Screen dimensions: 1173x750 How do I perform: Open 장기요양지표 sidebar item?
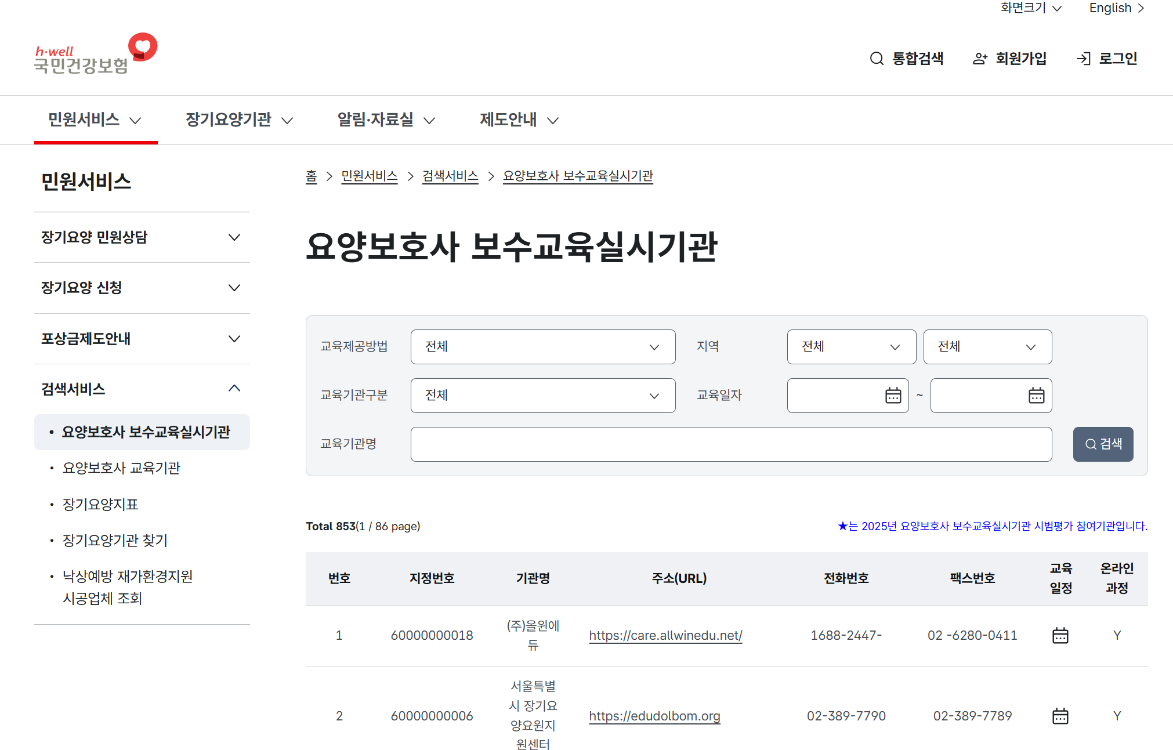(x=100, y=505)
